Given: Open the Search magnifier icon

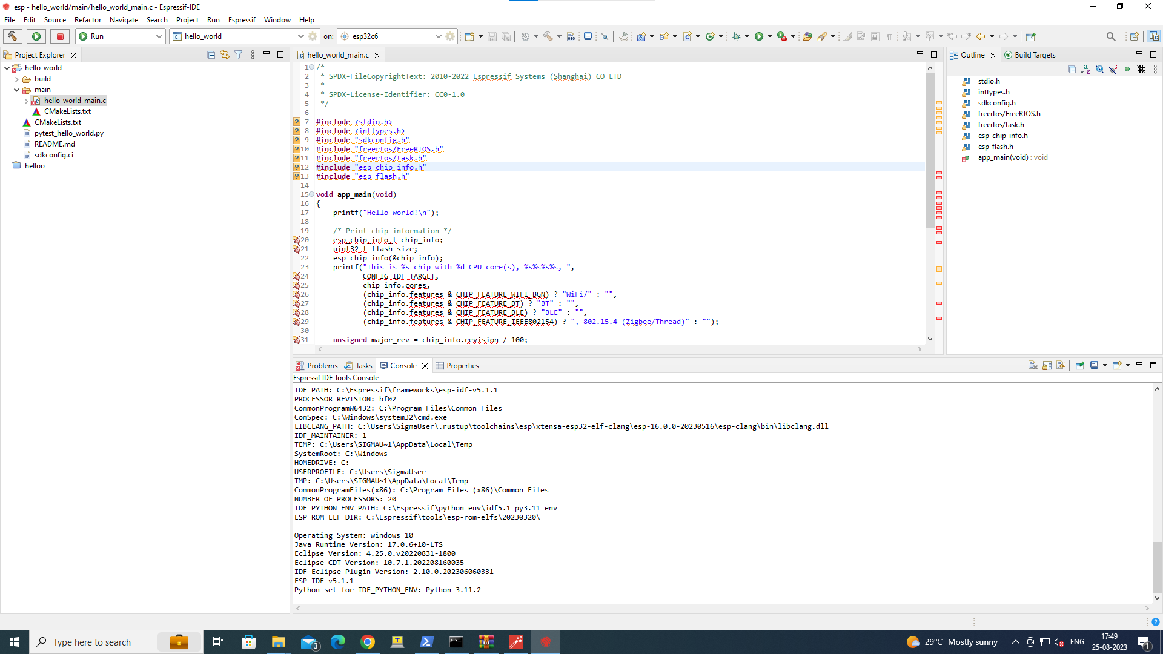Looking at the screenshot, I should click(x=1111, y=36).
